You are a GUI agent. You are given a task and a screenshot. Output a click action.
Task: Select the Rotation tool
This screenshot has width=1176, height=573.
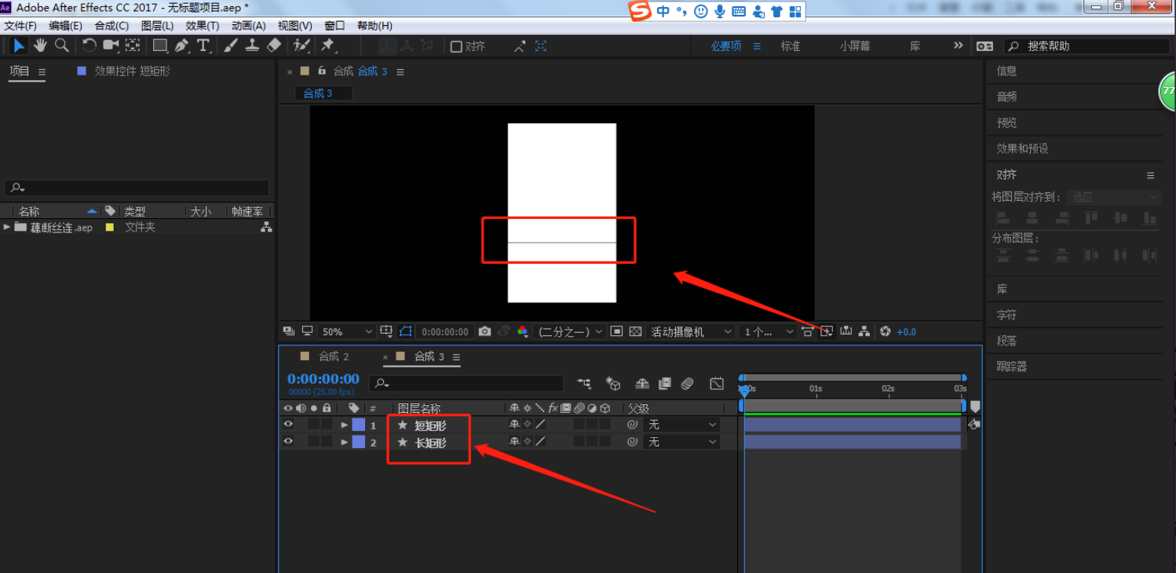point(89,46)
